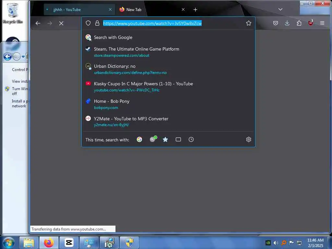Open the Firefox hamburger menu
The width and height of the screenshot is (332, 249).
[x=322, y=23]
